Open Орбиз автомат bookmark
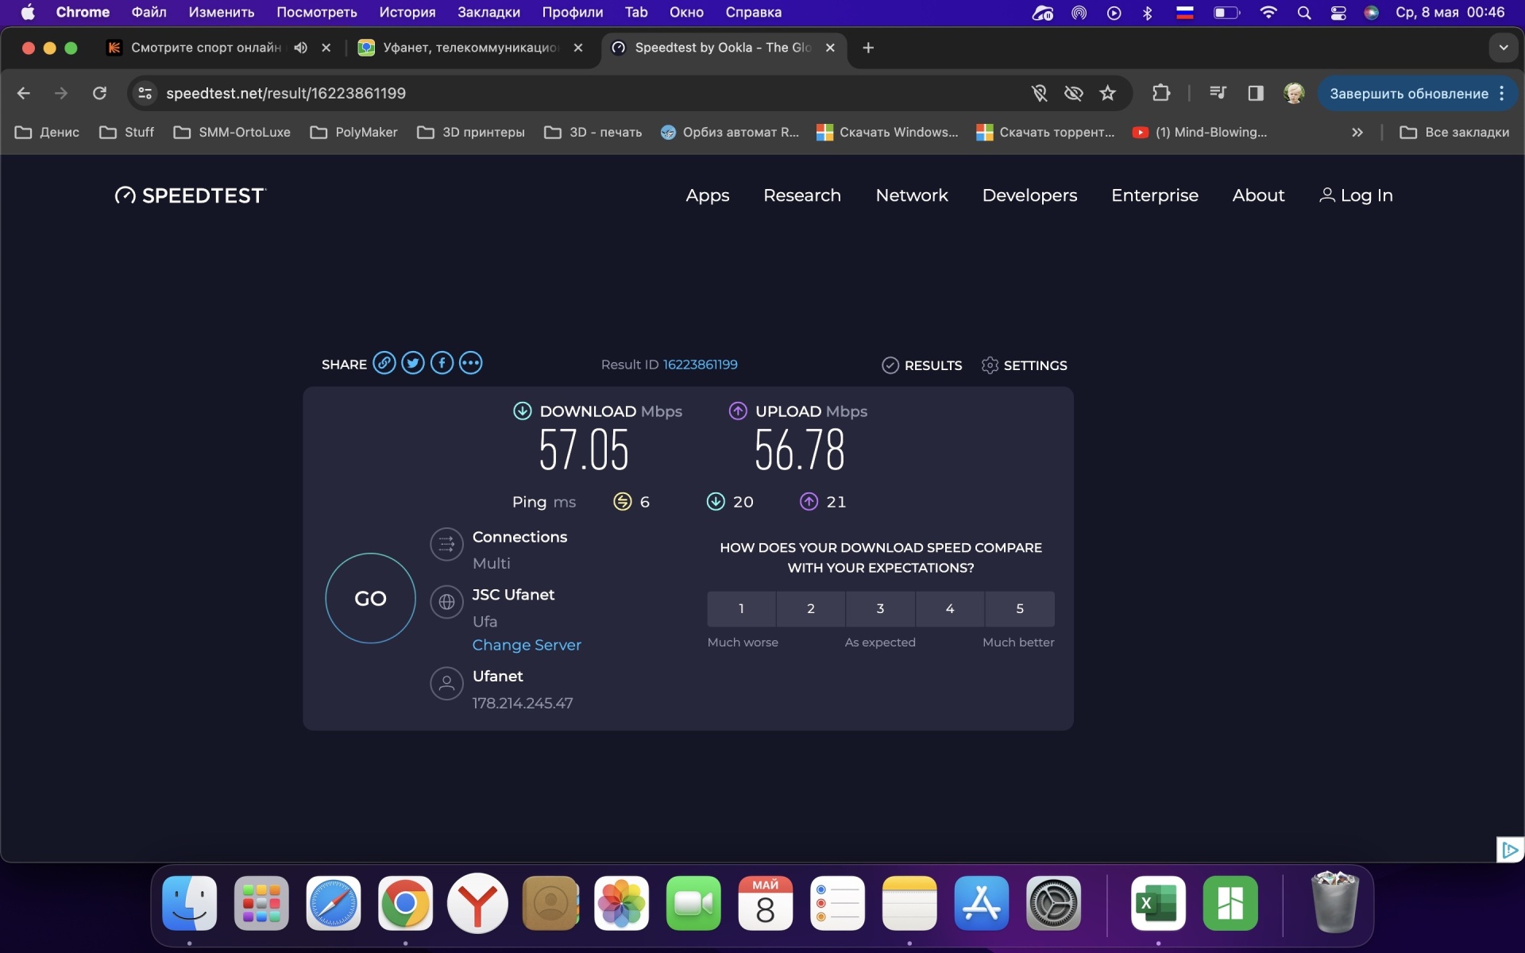This screenshot has height=953, width=1525. coord(730,133)
